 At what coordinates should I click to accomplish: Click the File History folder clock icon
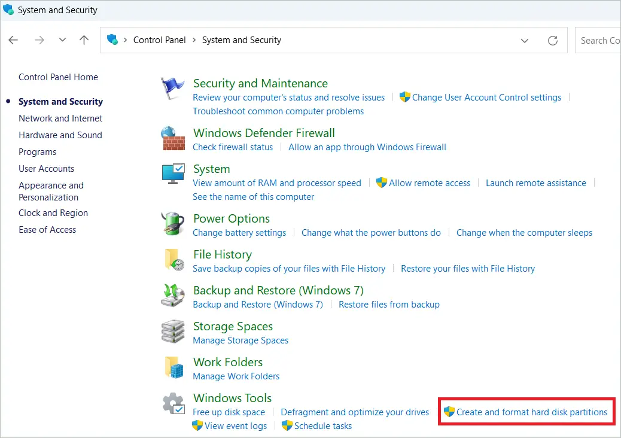click(174, 260)
